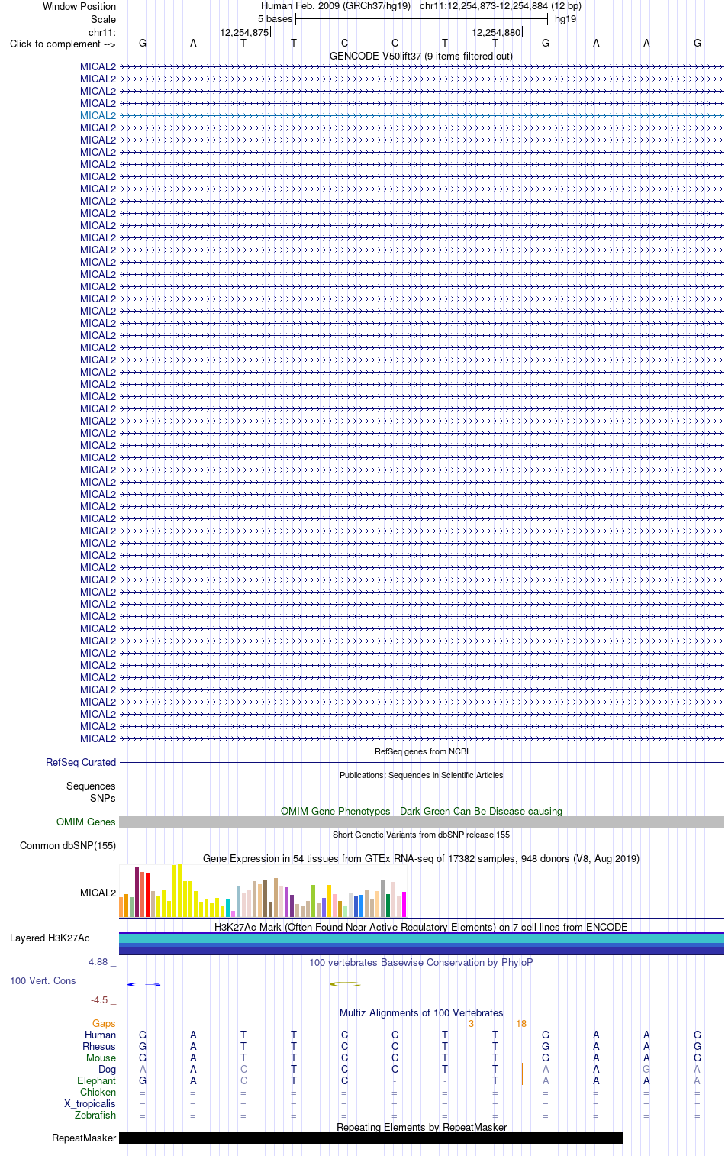The height and width of the screenshot is (1156, 725).
Task: Click the RefSeq Curated blue intron line
Action: pyautogui.click(x=421, y=762)
